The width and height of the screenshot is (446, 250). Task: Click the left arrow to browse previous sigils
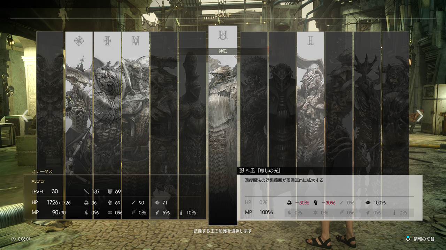pos(25,116)
